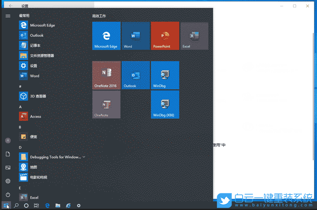Viewport: 317px width, 210px height.
Task: Select 文件资源管理器 in most used list
Action: (42, 56)
